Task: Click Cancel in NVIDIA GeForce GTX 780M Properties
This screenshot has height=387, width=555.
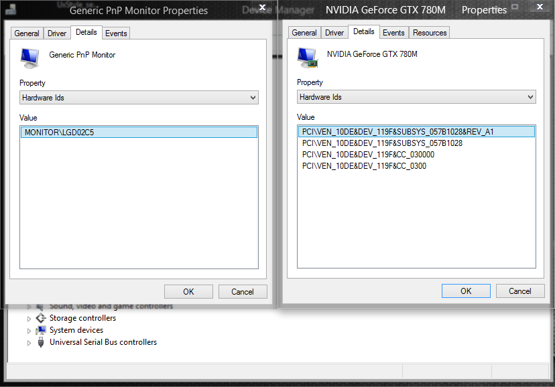Action: (x=520, y=291)
